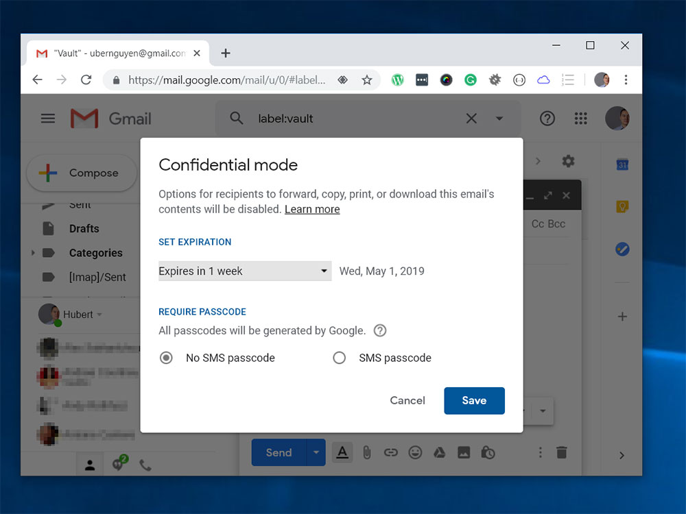686x514 pixels.
Task: Open formatting options in the compose toolbar
Action: (x=342, y=452)
